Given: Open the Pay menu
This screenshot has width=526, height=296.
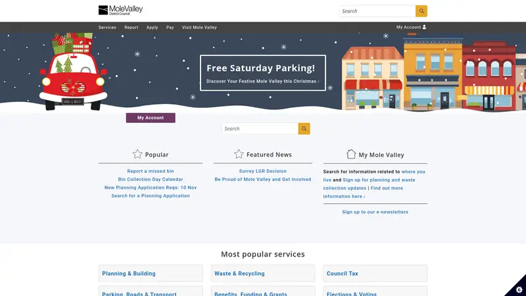Looking at the screenshot, I should pyautogui.click(x=170, y=28).
